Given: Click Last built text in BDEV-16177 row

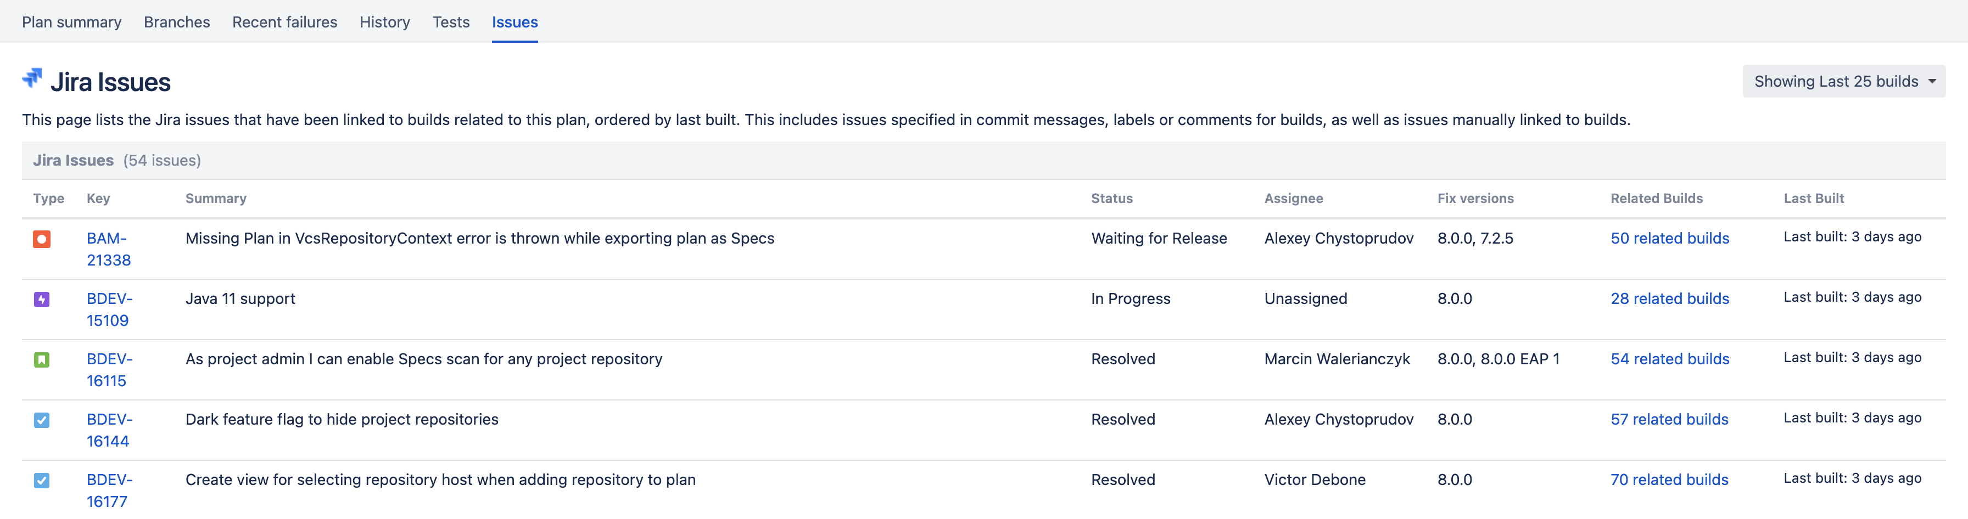Looking at the screenshot, I should coord(1852,478).
